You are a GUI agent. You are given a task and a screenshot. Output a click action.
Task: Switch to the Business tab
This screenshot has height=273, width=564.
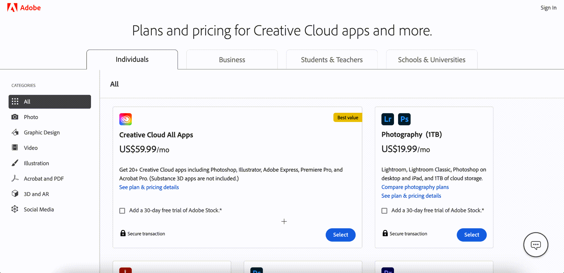[232, 60]
